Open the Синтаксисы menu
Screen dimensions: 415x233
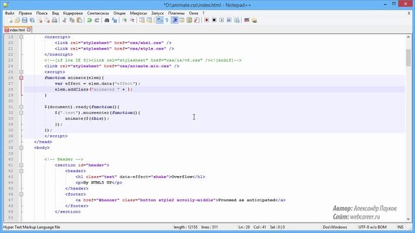pos(98,13)
